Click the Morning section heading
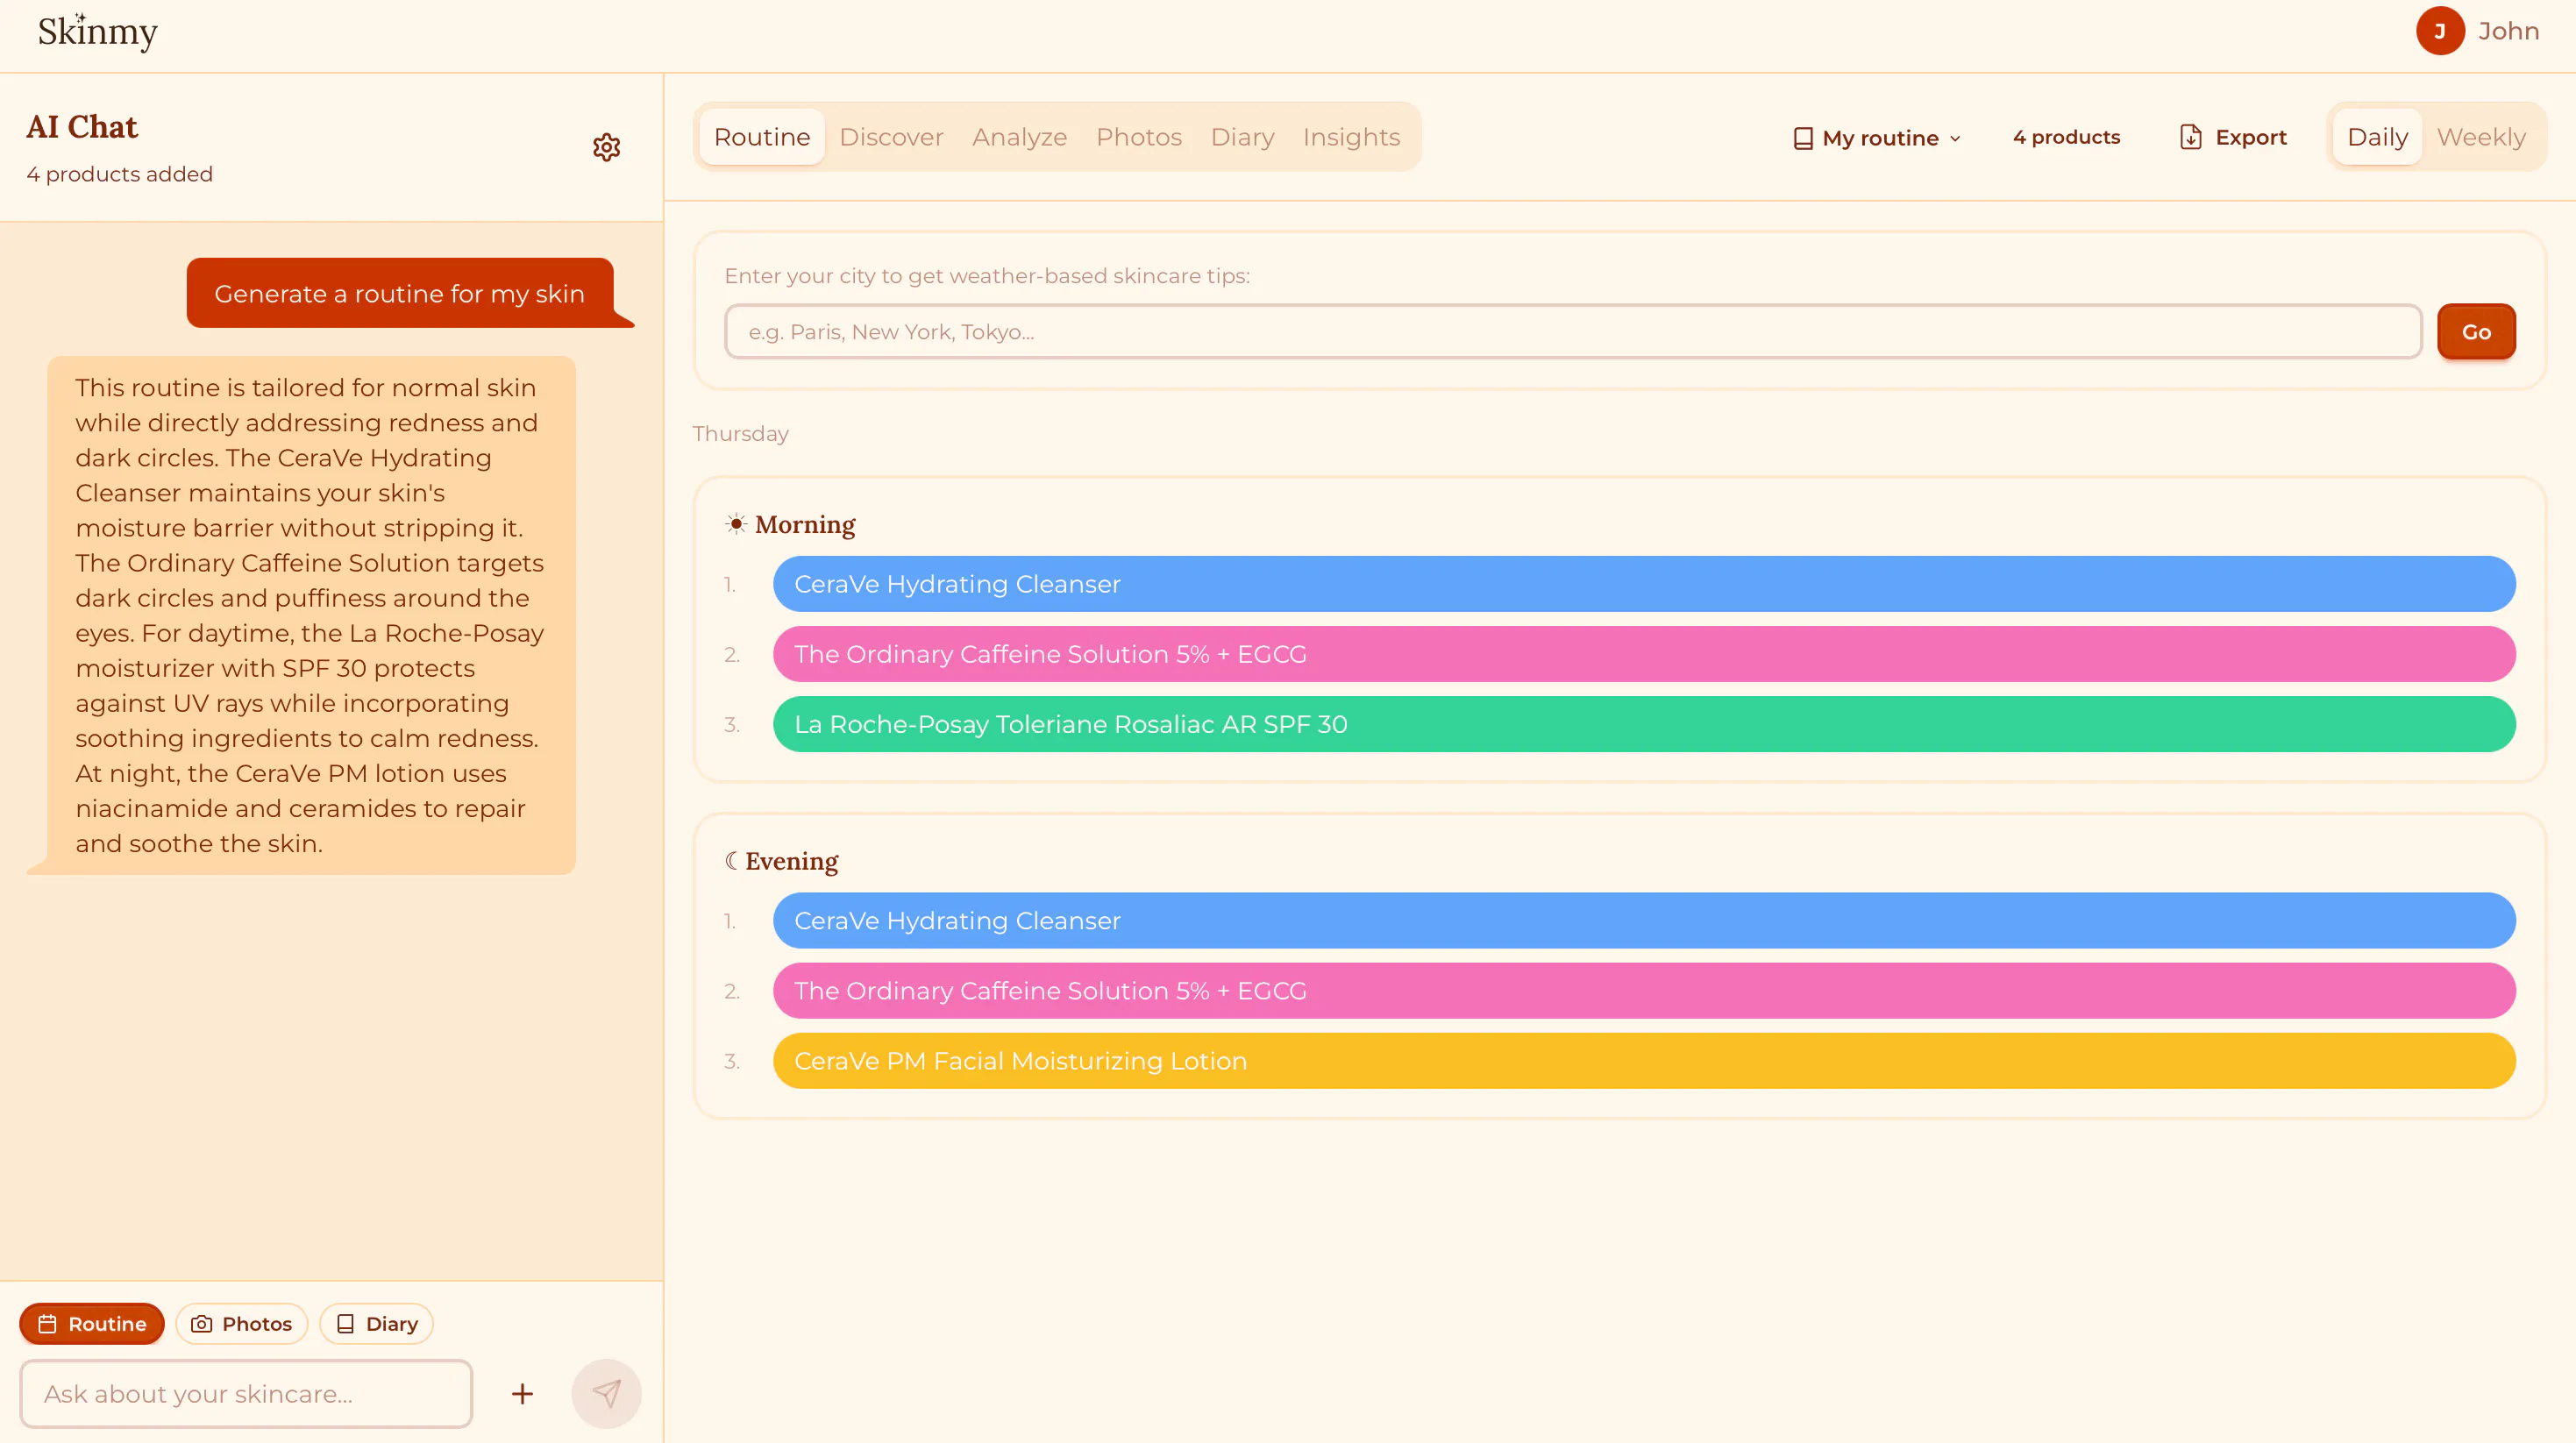This screenshot has width=2576, height=1443. click(x=805, y=524)
